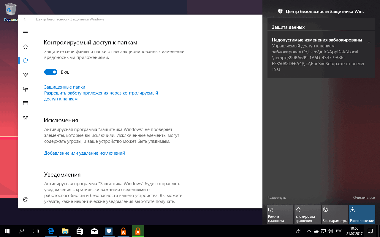Open taskbar Search magnifier
Viewport: 380px width, 237px height.
[21, 231]
